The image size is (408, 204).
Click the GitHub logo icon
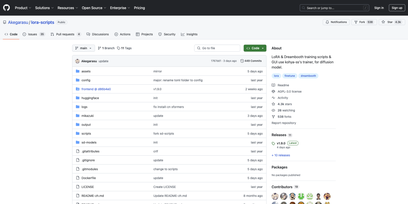(x=7, y=8)
